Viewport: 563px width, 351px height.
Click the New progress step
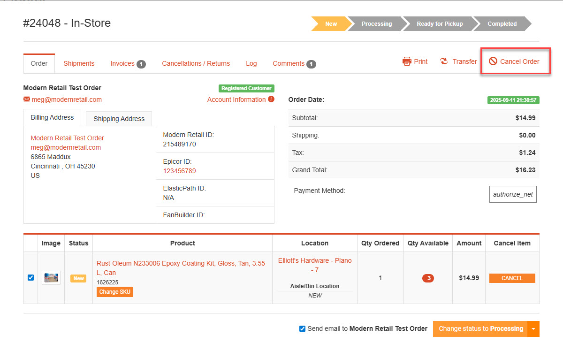coord(331,24)
